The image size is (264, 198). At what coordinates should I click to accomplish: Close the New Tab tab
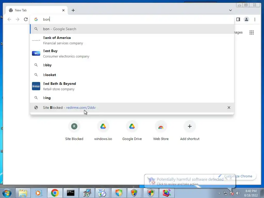(63, 10)
